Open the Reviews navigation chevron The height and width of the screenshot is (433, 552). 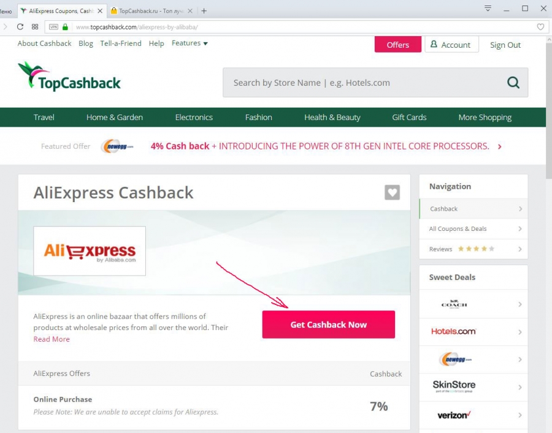520,249
